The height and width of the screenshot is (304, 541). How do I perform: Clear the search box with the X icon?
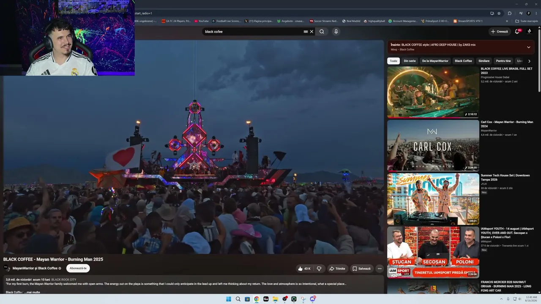pos(311,32)
